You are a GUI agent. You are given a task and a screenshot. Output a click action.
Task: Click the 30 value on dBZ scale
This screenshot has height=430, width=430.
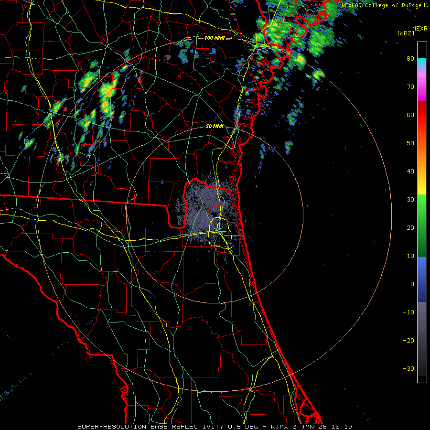coord(410,200)
